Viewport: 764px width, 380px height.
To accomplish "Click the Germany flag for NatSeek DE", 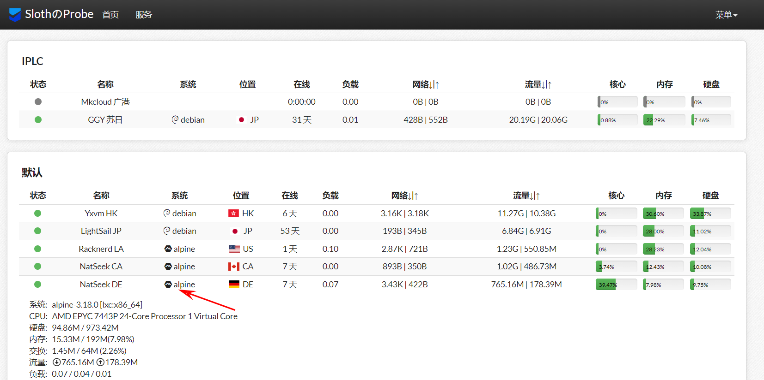I will [234, 285].
